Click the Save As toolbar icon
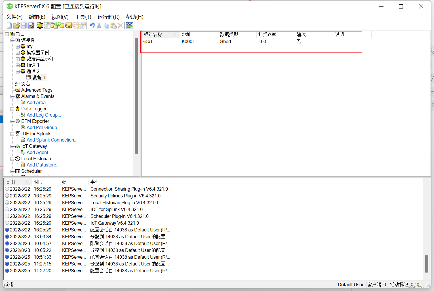This screenshot has width=434, height=291. click(31, 26)
